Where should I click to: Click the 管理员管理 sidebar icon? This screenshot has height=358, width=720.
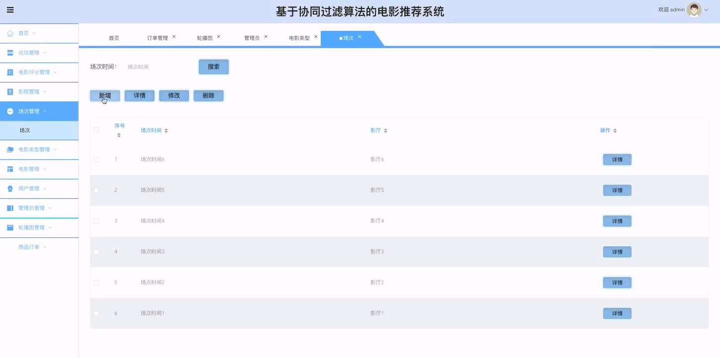pos(10,208)
